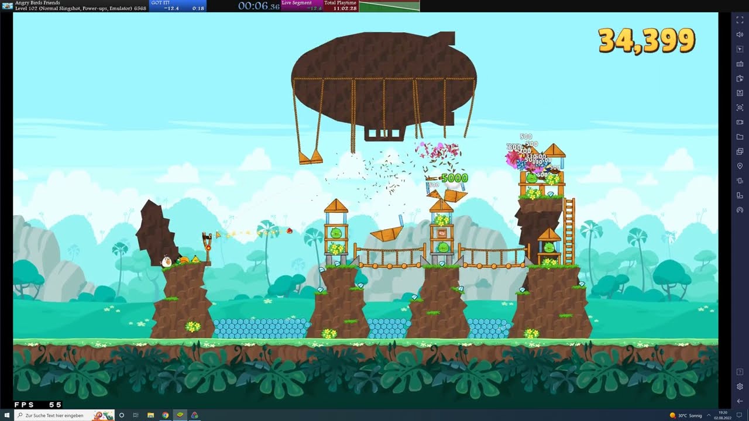Click the 'Live Segment' label

pyautogui.click(x=297, y=3)
